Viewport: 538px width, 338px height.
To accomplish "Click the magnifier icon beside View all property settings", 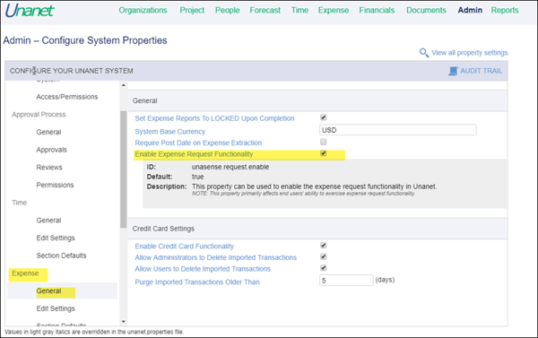I will (424, 53).
